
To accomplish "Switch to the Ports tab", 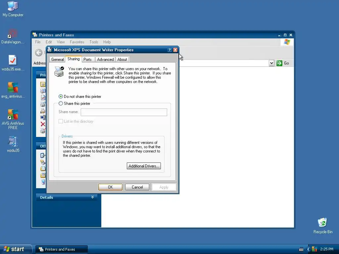I will (87, 60).
